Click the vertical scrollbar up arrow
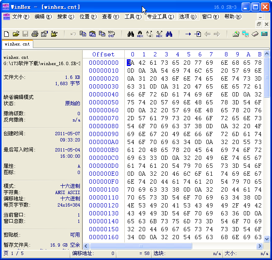Image resolution: width=272 pixels, height=260 pixels. click(267, 54)
